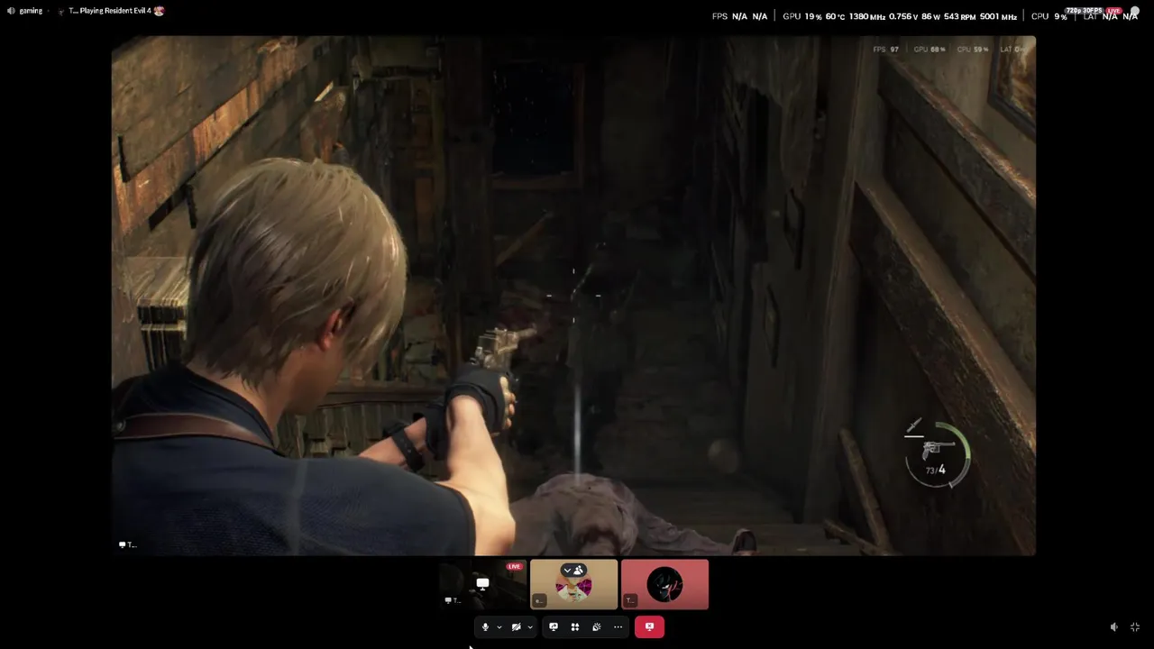Click the speaker icon beside gaming
The image size is (1154, 649).
pyautogui.click(x=11, y=11)
